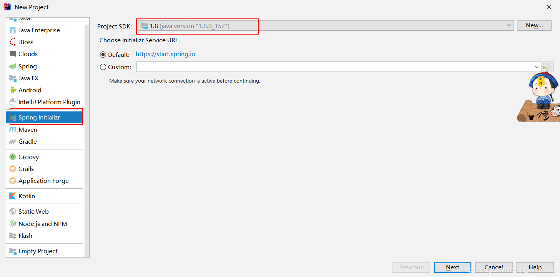
Task: Select Kotlin text in the list
Action: coord(27,196)
